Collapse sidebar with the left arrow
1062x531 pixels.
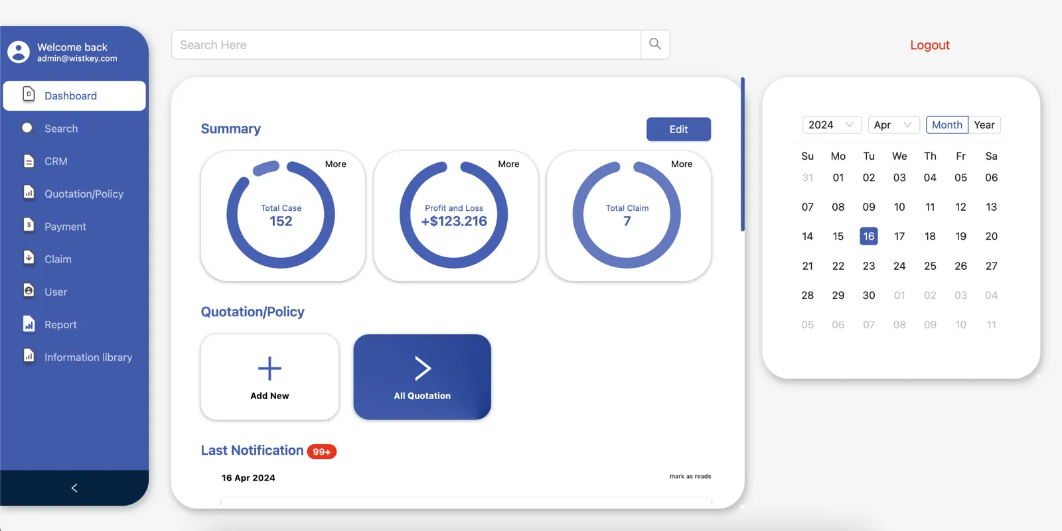(74, 488)
